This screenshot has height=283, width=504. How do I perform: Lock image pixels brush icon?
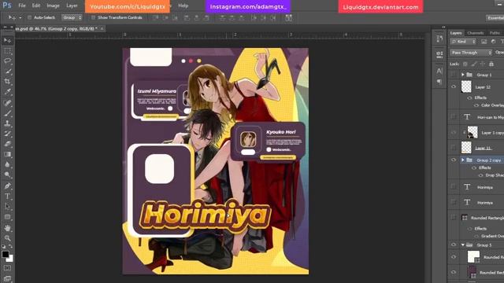(474, 64)
